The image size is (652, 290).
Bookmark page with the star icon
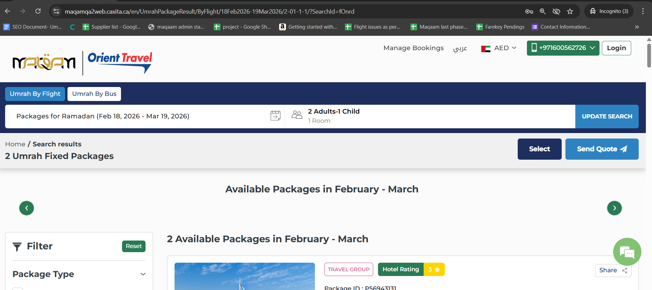570,12
